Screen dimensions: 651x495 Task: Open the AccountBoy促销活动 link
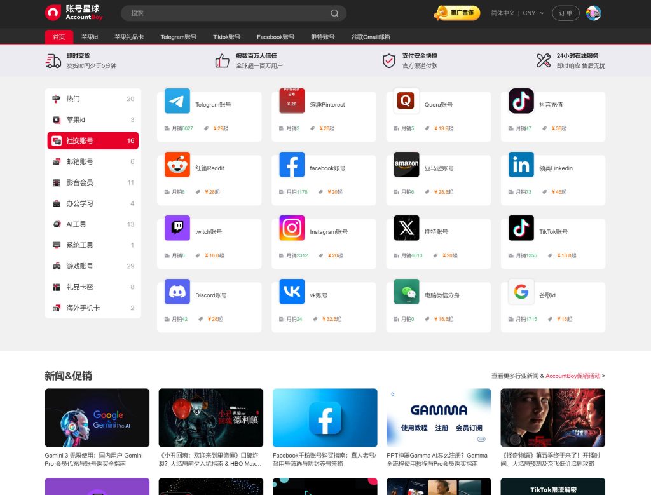573,376
